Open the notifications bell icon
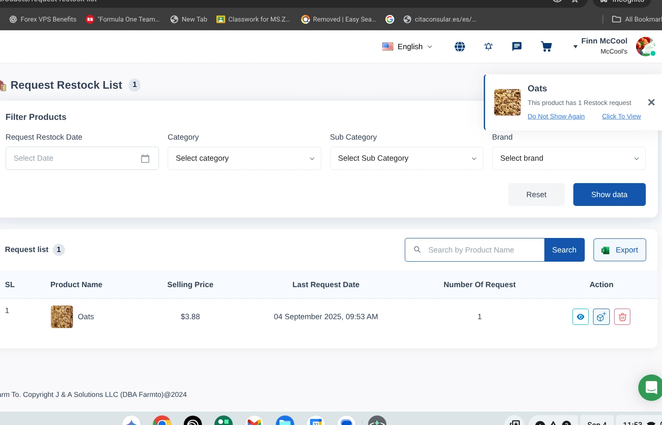The width and height of the screenshot is (662, 425). 488,47
